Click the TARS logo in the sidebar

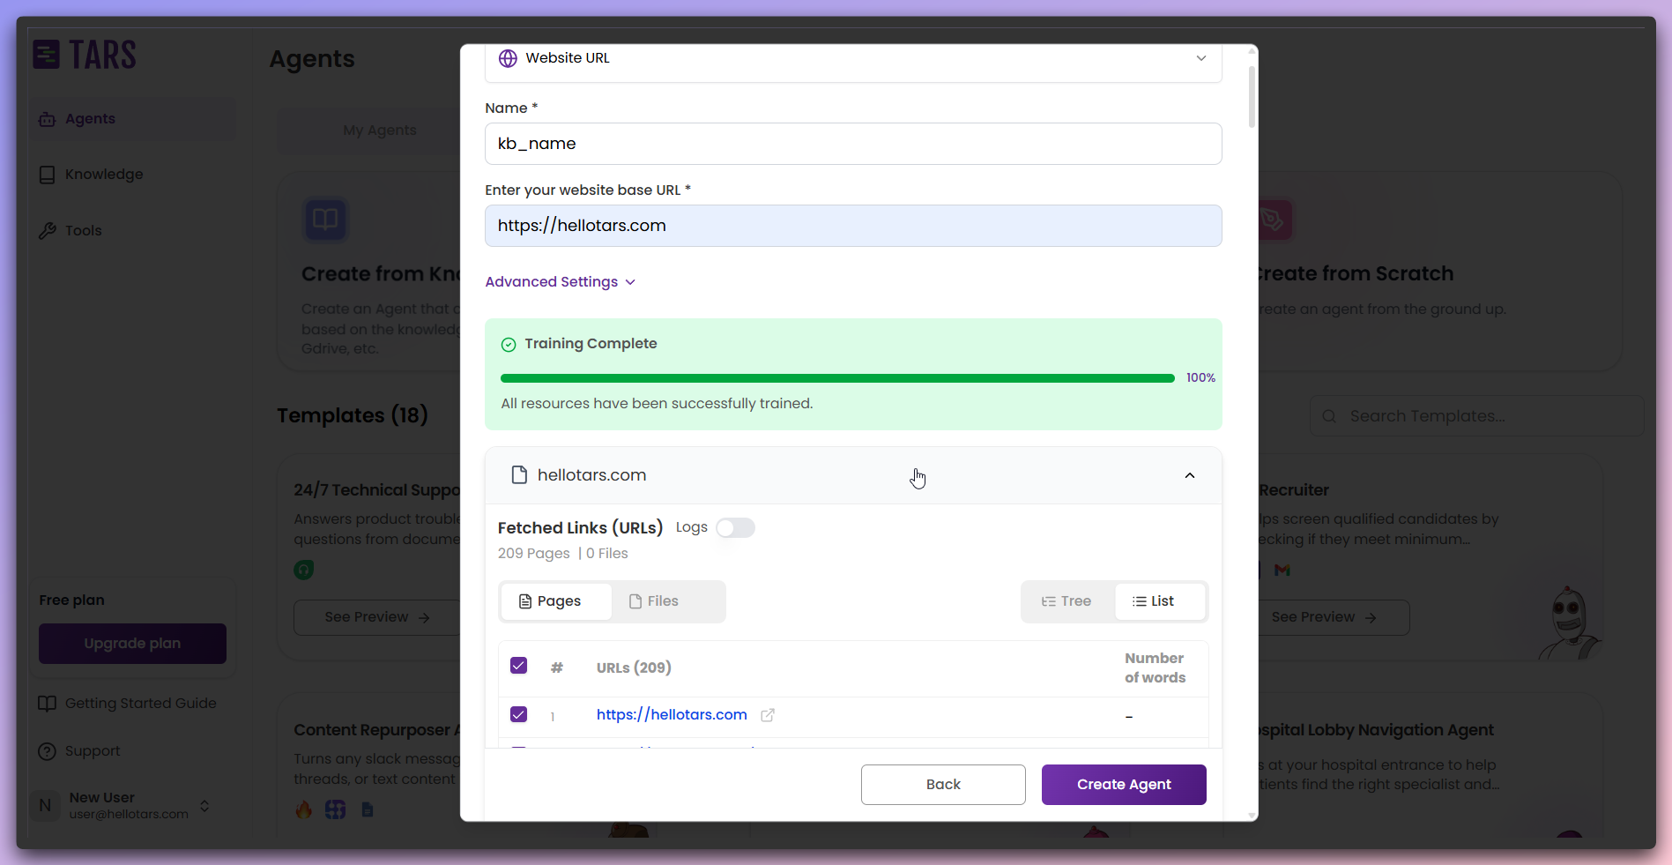pyautogui.click(x=85, y=55)
